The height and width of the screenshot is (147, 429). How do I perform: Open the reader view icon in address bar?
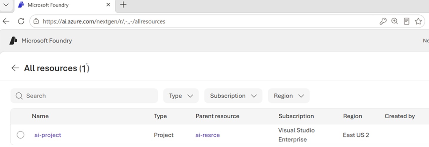407,21
